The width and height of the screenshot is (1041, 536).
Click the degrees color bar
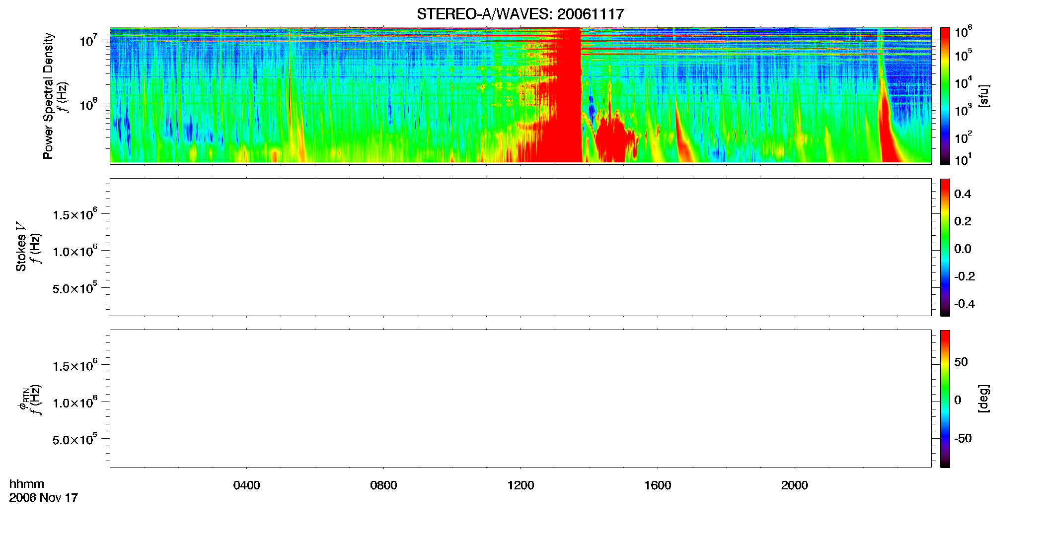coord(945,399)
